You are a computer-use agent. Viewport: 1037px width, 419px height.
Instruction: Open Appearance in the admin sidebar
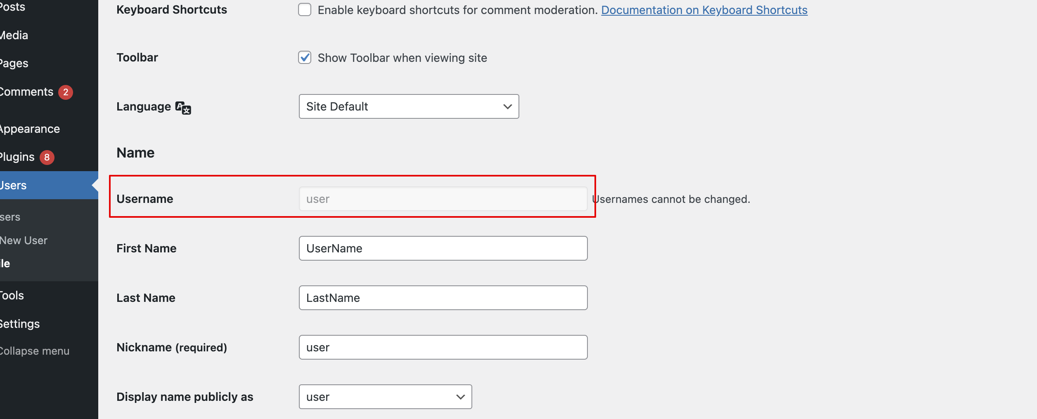[30, 129]
